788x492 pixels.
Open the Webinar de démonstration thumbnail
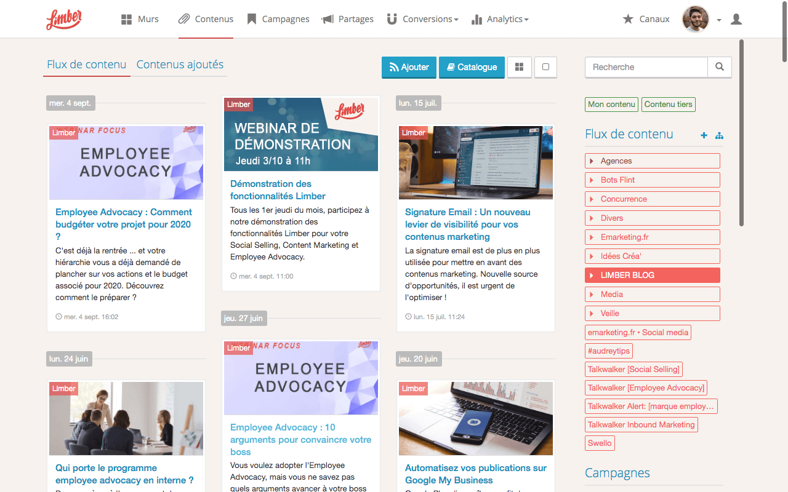click(301, 134)
